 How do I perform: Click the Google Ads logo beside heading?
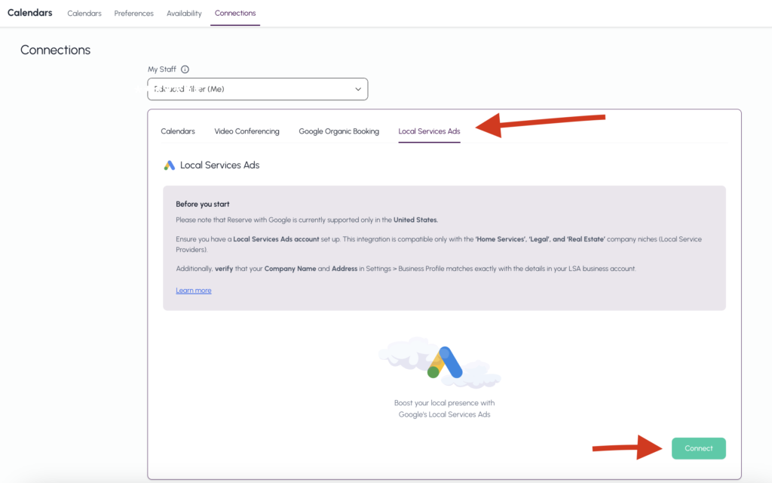(170, 165)
